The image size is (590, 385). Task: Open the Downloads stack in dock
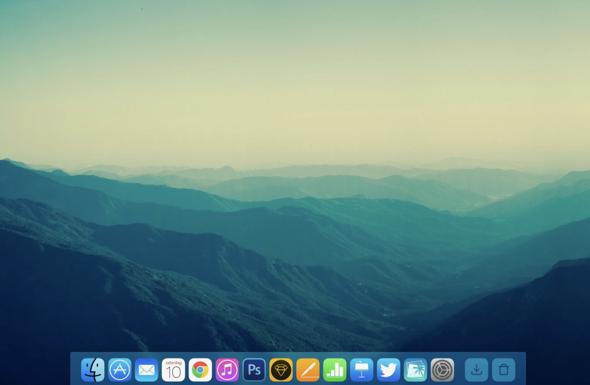point(476,369)
